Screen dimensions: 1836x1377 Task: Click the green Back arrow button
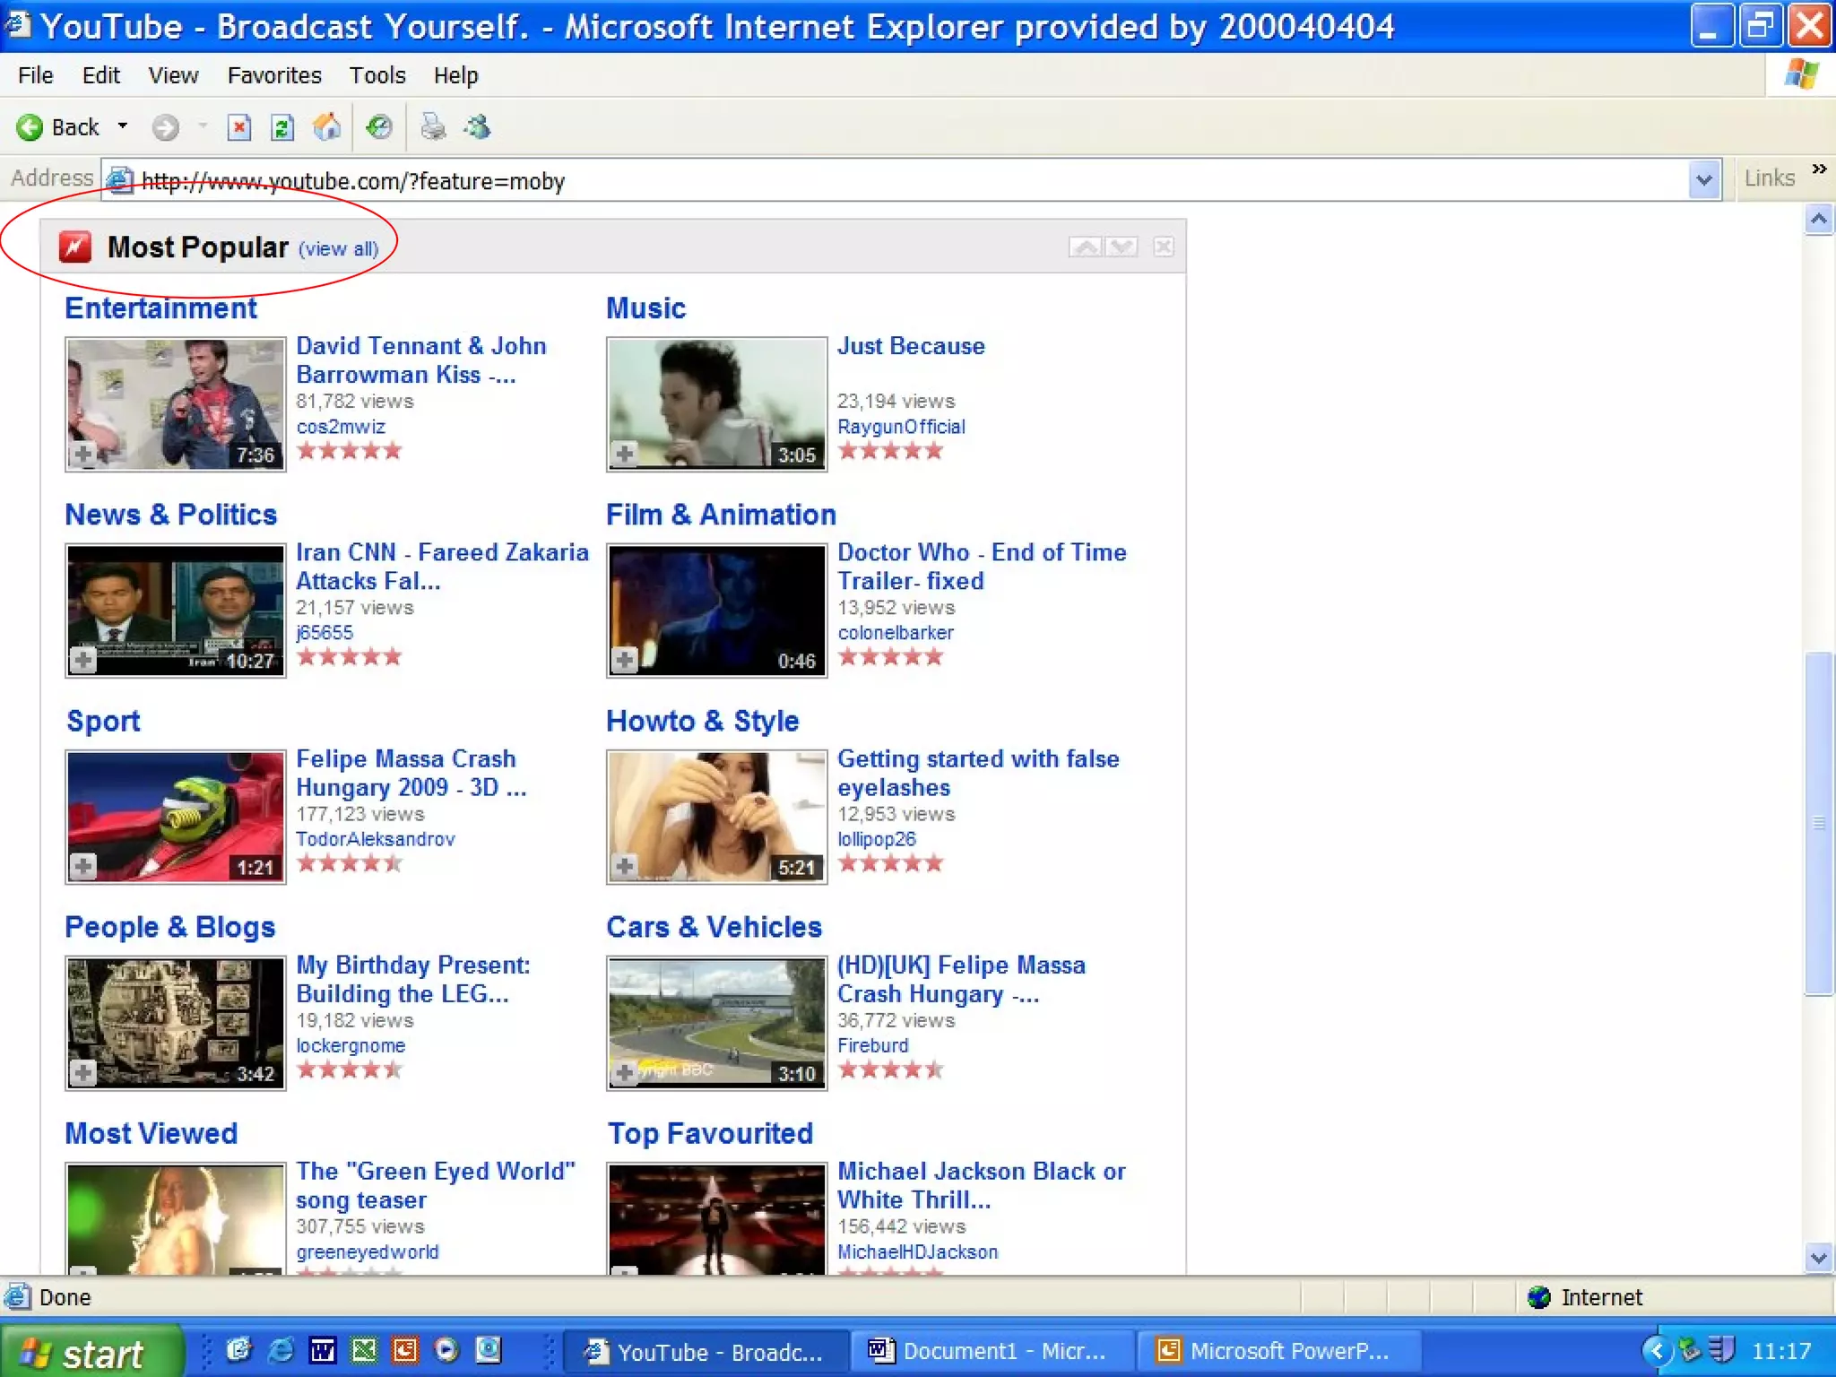pos(30,127)
